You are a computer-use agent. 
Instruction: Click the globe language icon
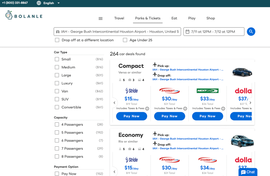(x=39, y=3)
